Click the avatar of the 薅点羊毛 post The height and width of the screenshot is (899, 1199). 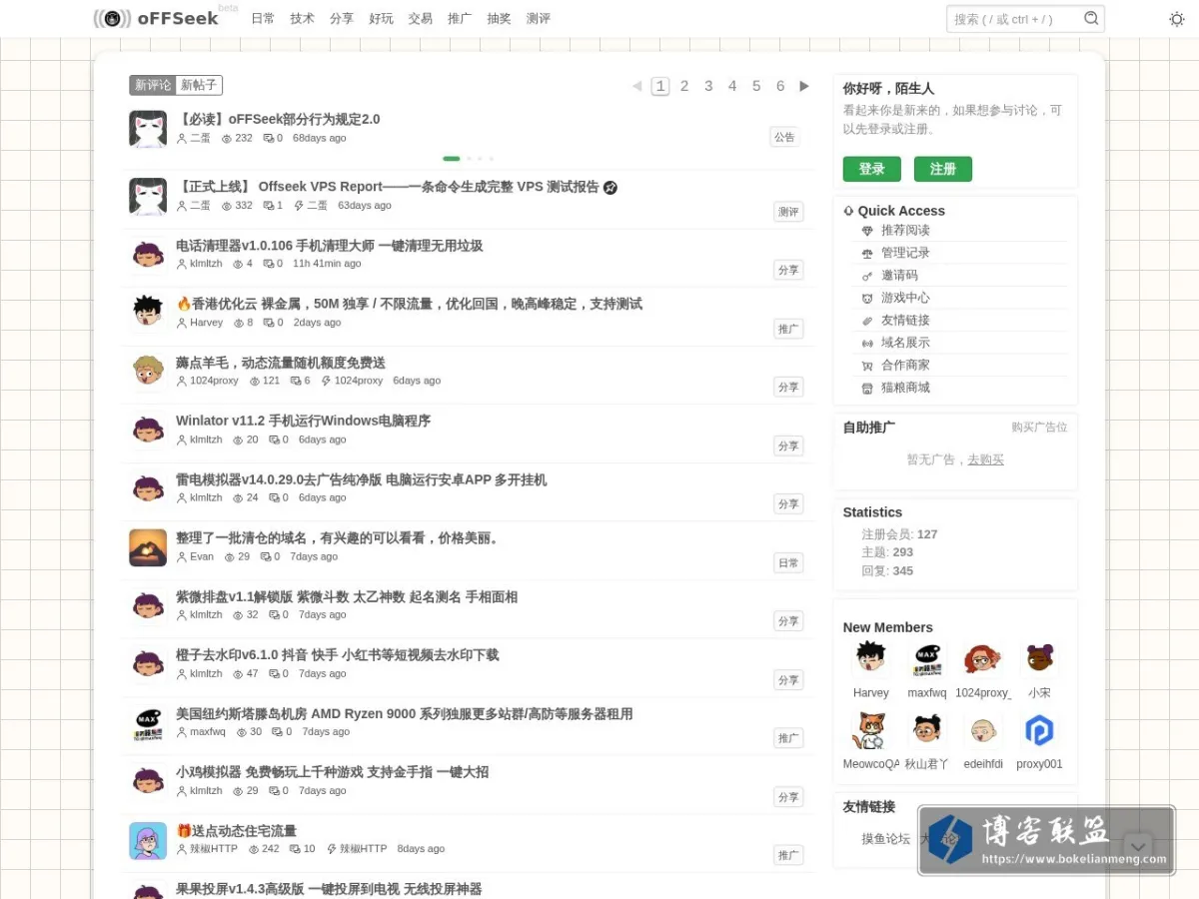pyautogui.click(x=148, y=372)
